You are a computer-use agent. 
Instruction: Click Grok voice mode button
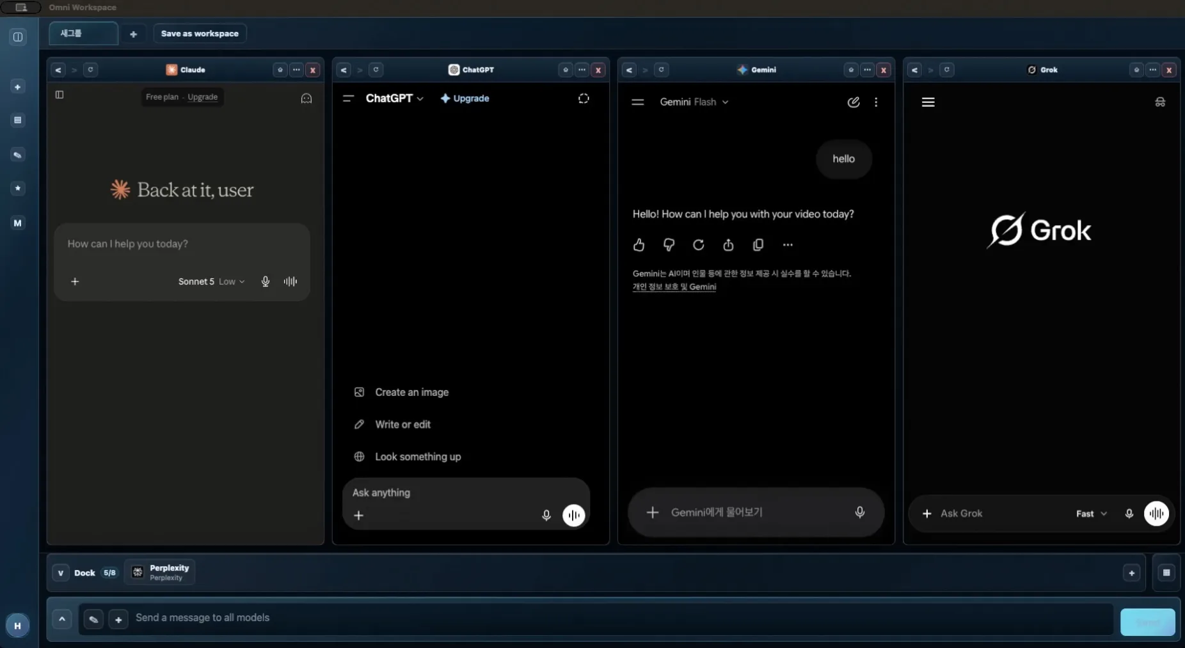click(1156, 513)
